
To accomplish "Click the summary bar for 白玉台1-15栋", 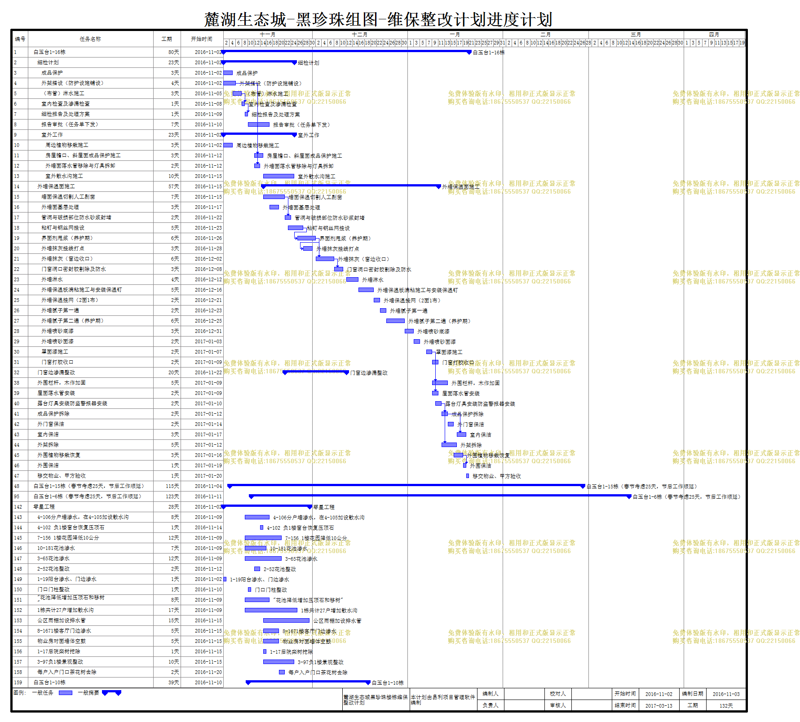I will (x=407, y=486).
